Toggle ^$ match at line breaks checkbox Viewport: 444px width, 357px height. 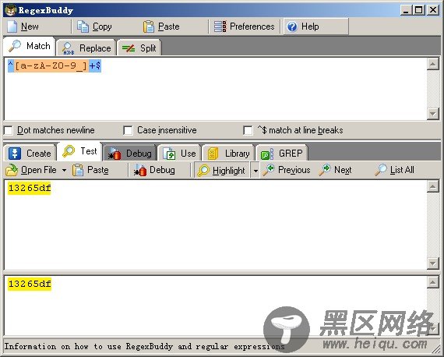(248, 131)
